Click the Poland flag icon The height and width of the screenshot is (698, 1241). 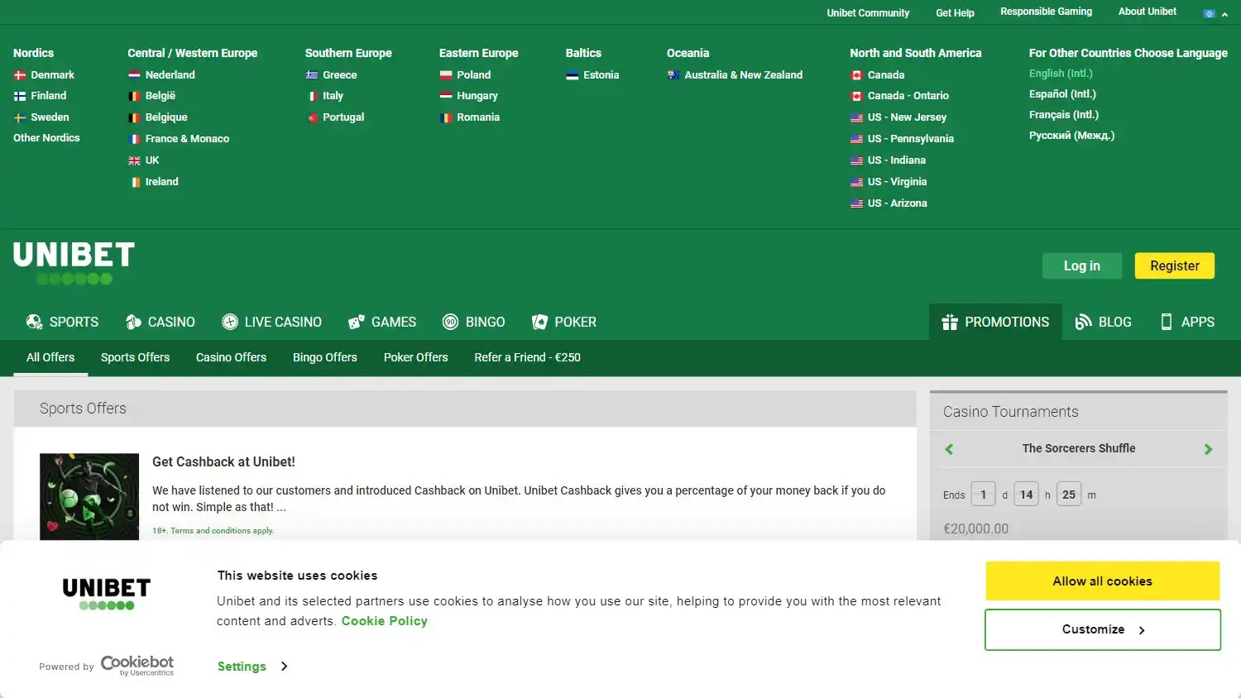click(446, 75)
